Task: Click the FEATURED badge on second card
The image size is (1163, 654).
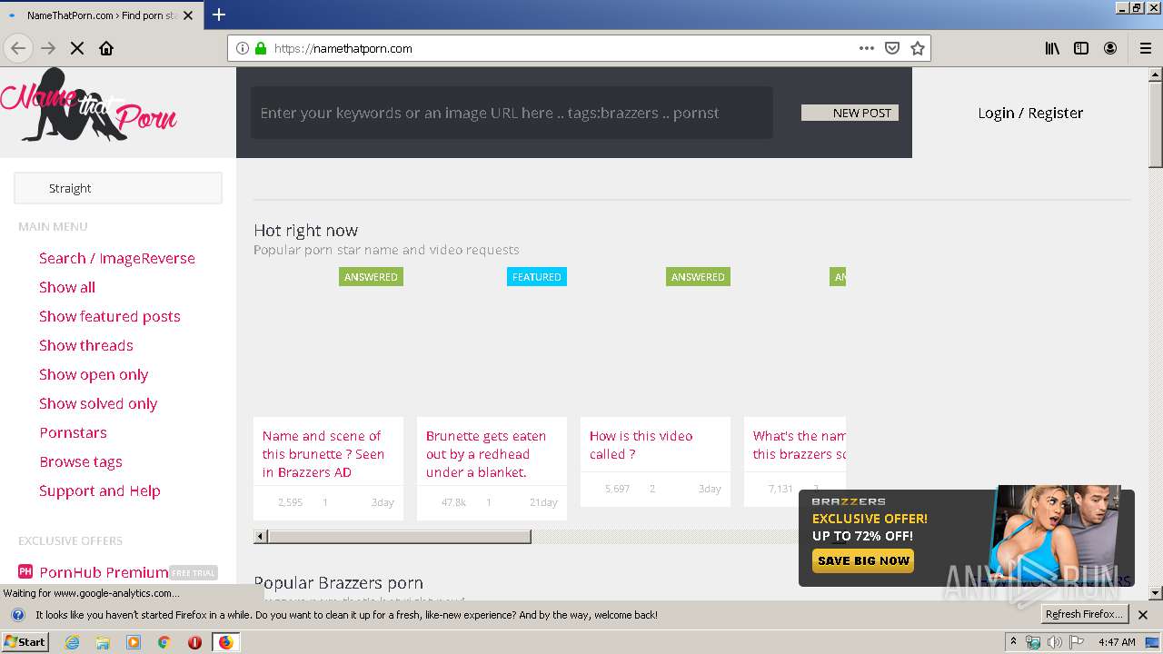Action: click(x=537, y=277)
